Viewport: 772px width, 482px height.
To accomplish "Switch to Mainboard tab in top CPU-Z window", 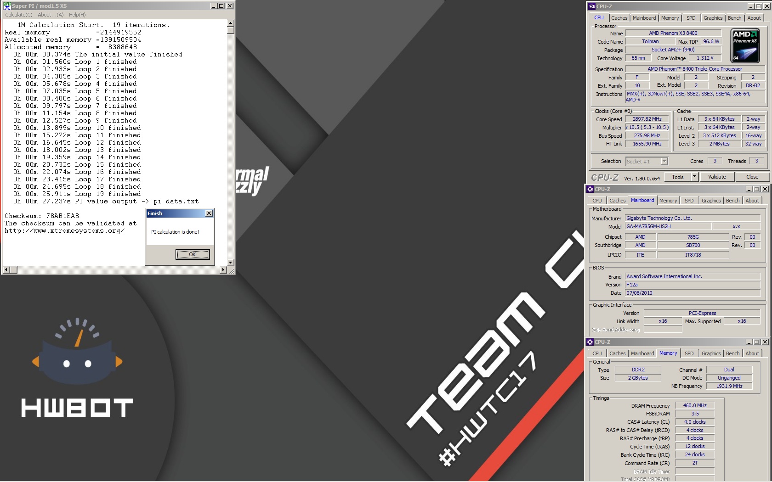I will pos(644,18).
